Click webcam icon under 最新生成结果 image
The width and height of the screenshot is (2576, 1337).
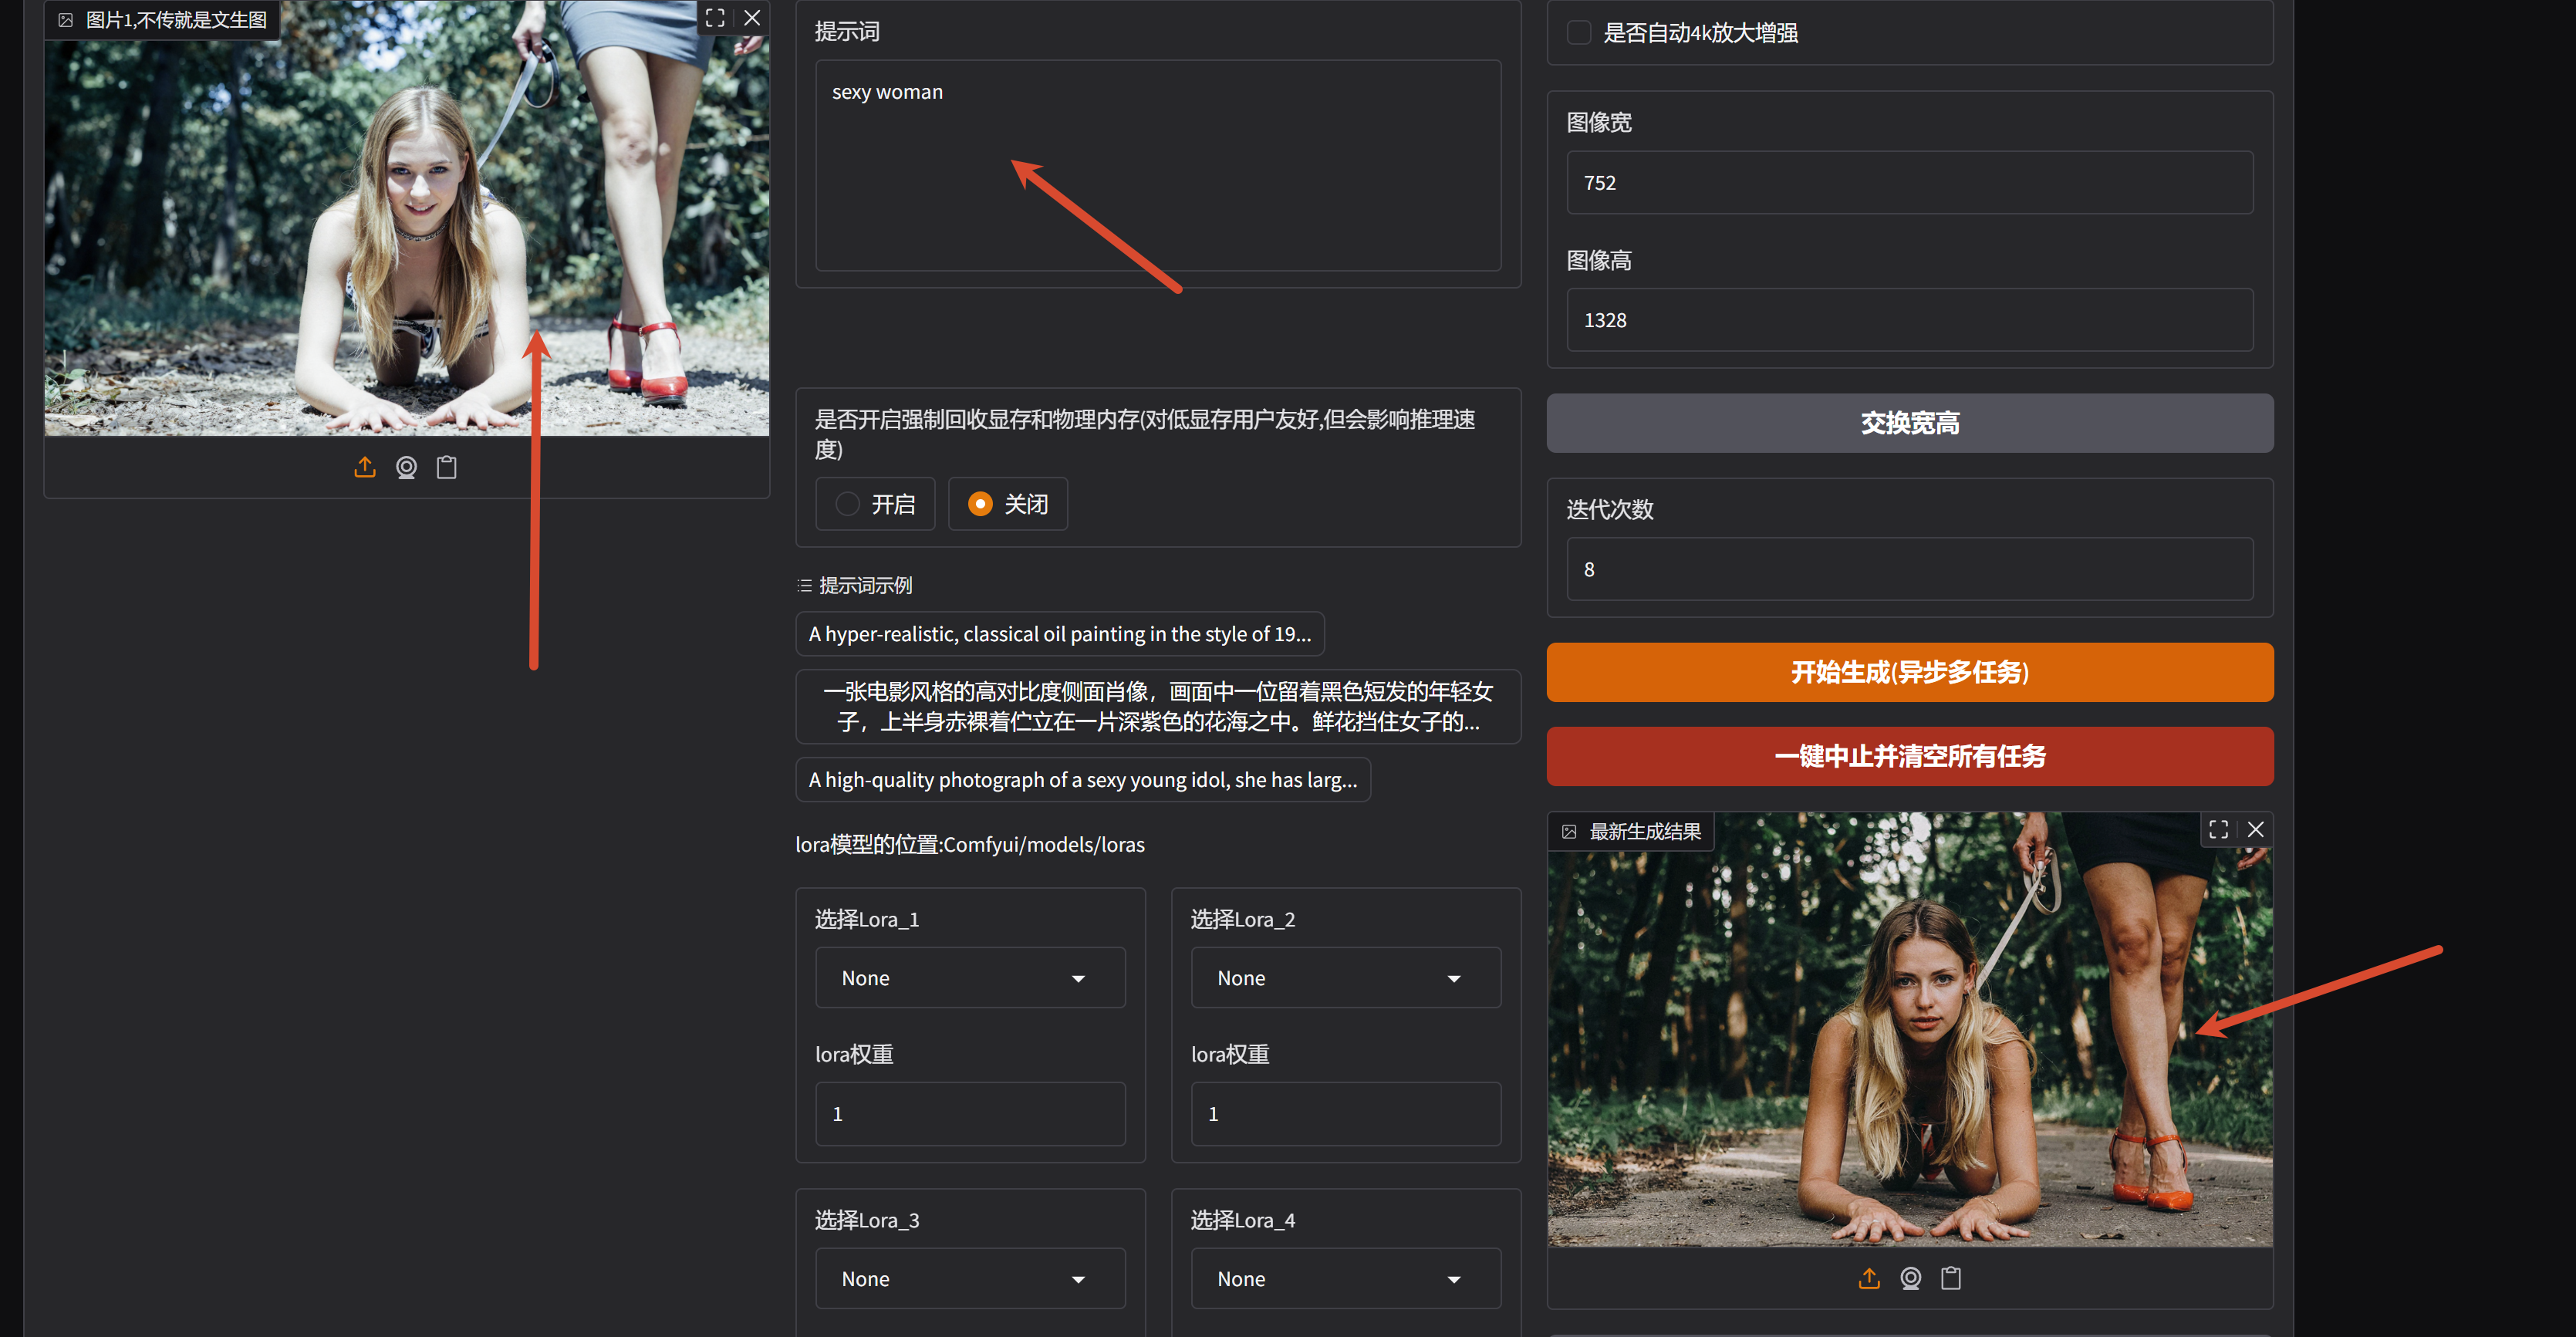click(1911, 1278)
